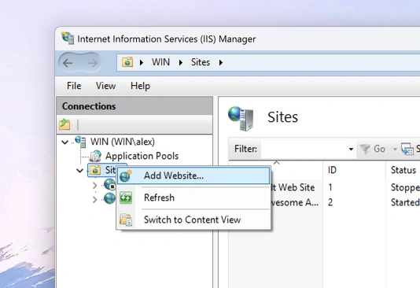Click the Connections panel header

134,106
